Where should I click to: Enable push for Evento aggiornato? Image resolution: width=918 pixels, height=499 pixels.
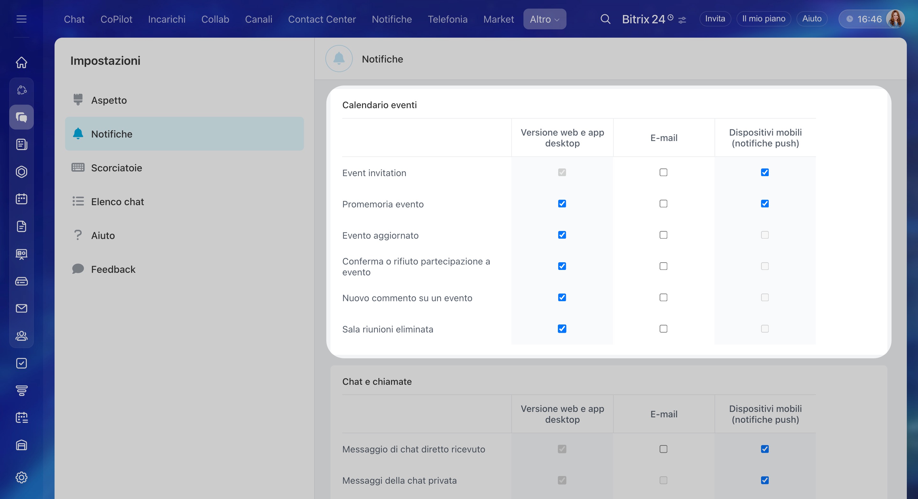point(765,235)
